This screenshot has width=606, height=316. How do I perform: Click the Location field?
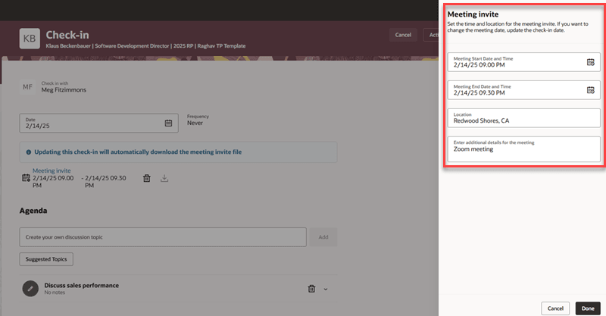pyautogui.click(x=524, y=118)
